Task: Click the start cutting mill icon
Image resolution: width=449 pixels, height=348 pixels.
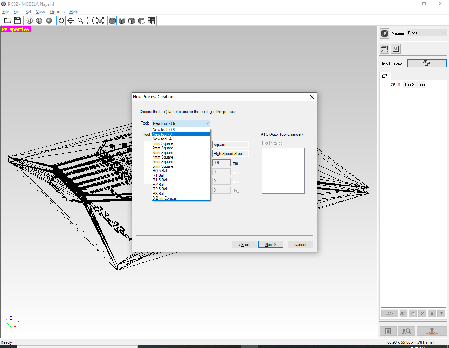Action: click(x=432, y=331)
